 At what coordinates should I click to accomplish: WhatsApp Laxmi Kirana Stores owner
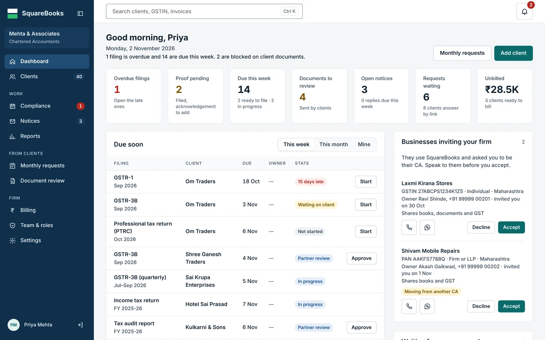[427, 227]
